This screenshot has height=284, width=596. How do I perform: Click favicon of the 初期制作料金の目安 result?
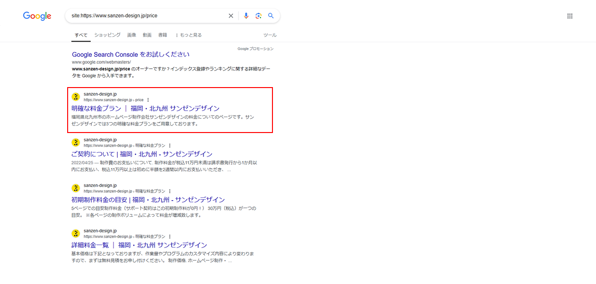[76, 188]
